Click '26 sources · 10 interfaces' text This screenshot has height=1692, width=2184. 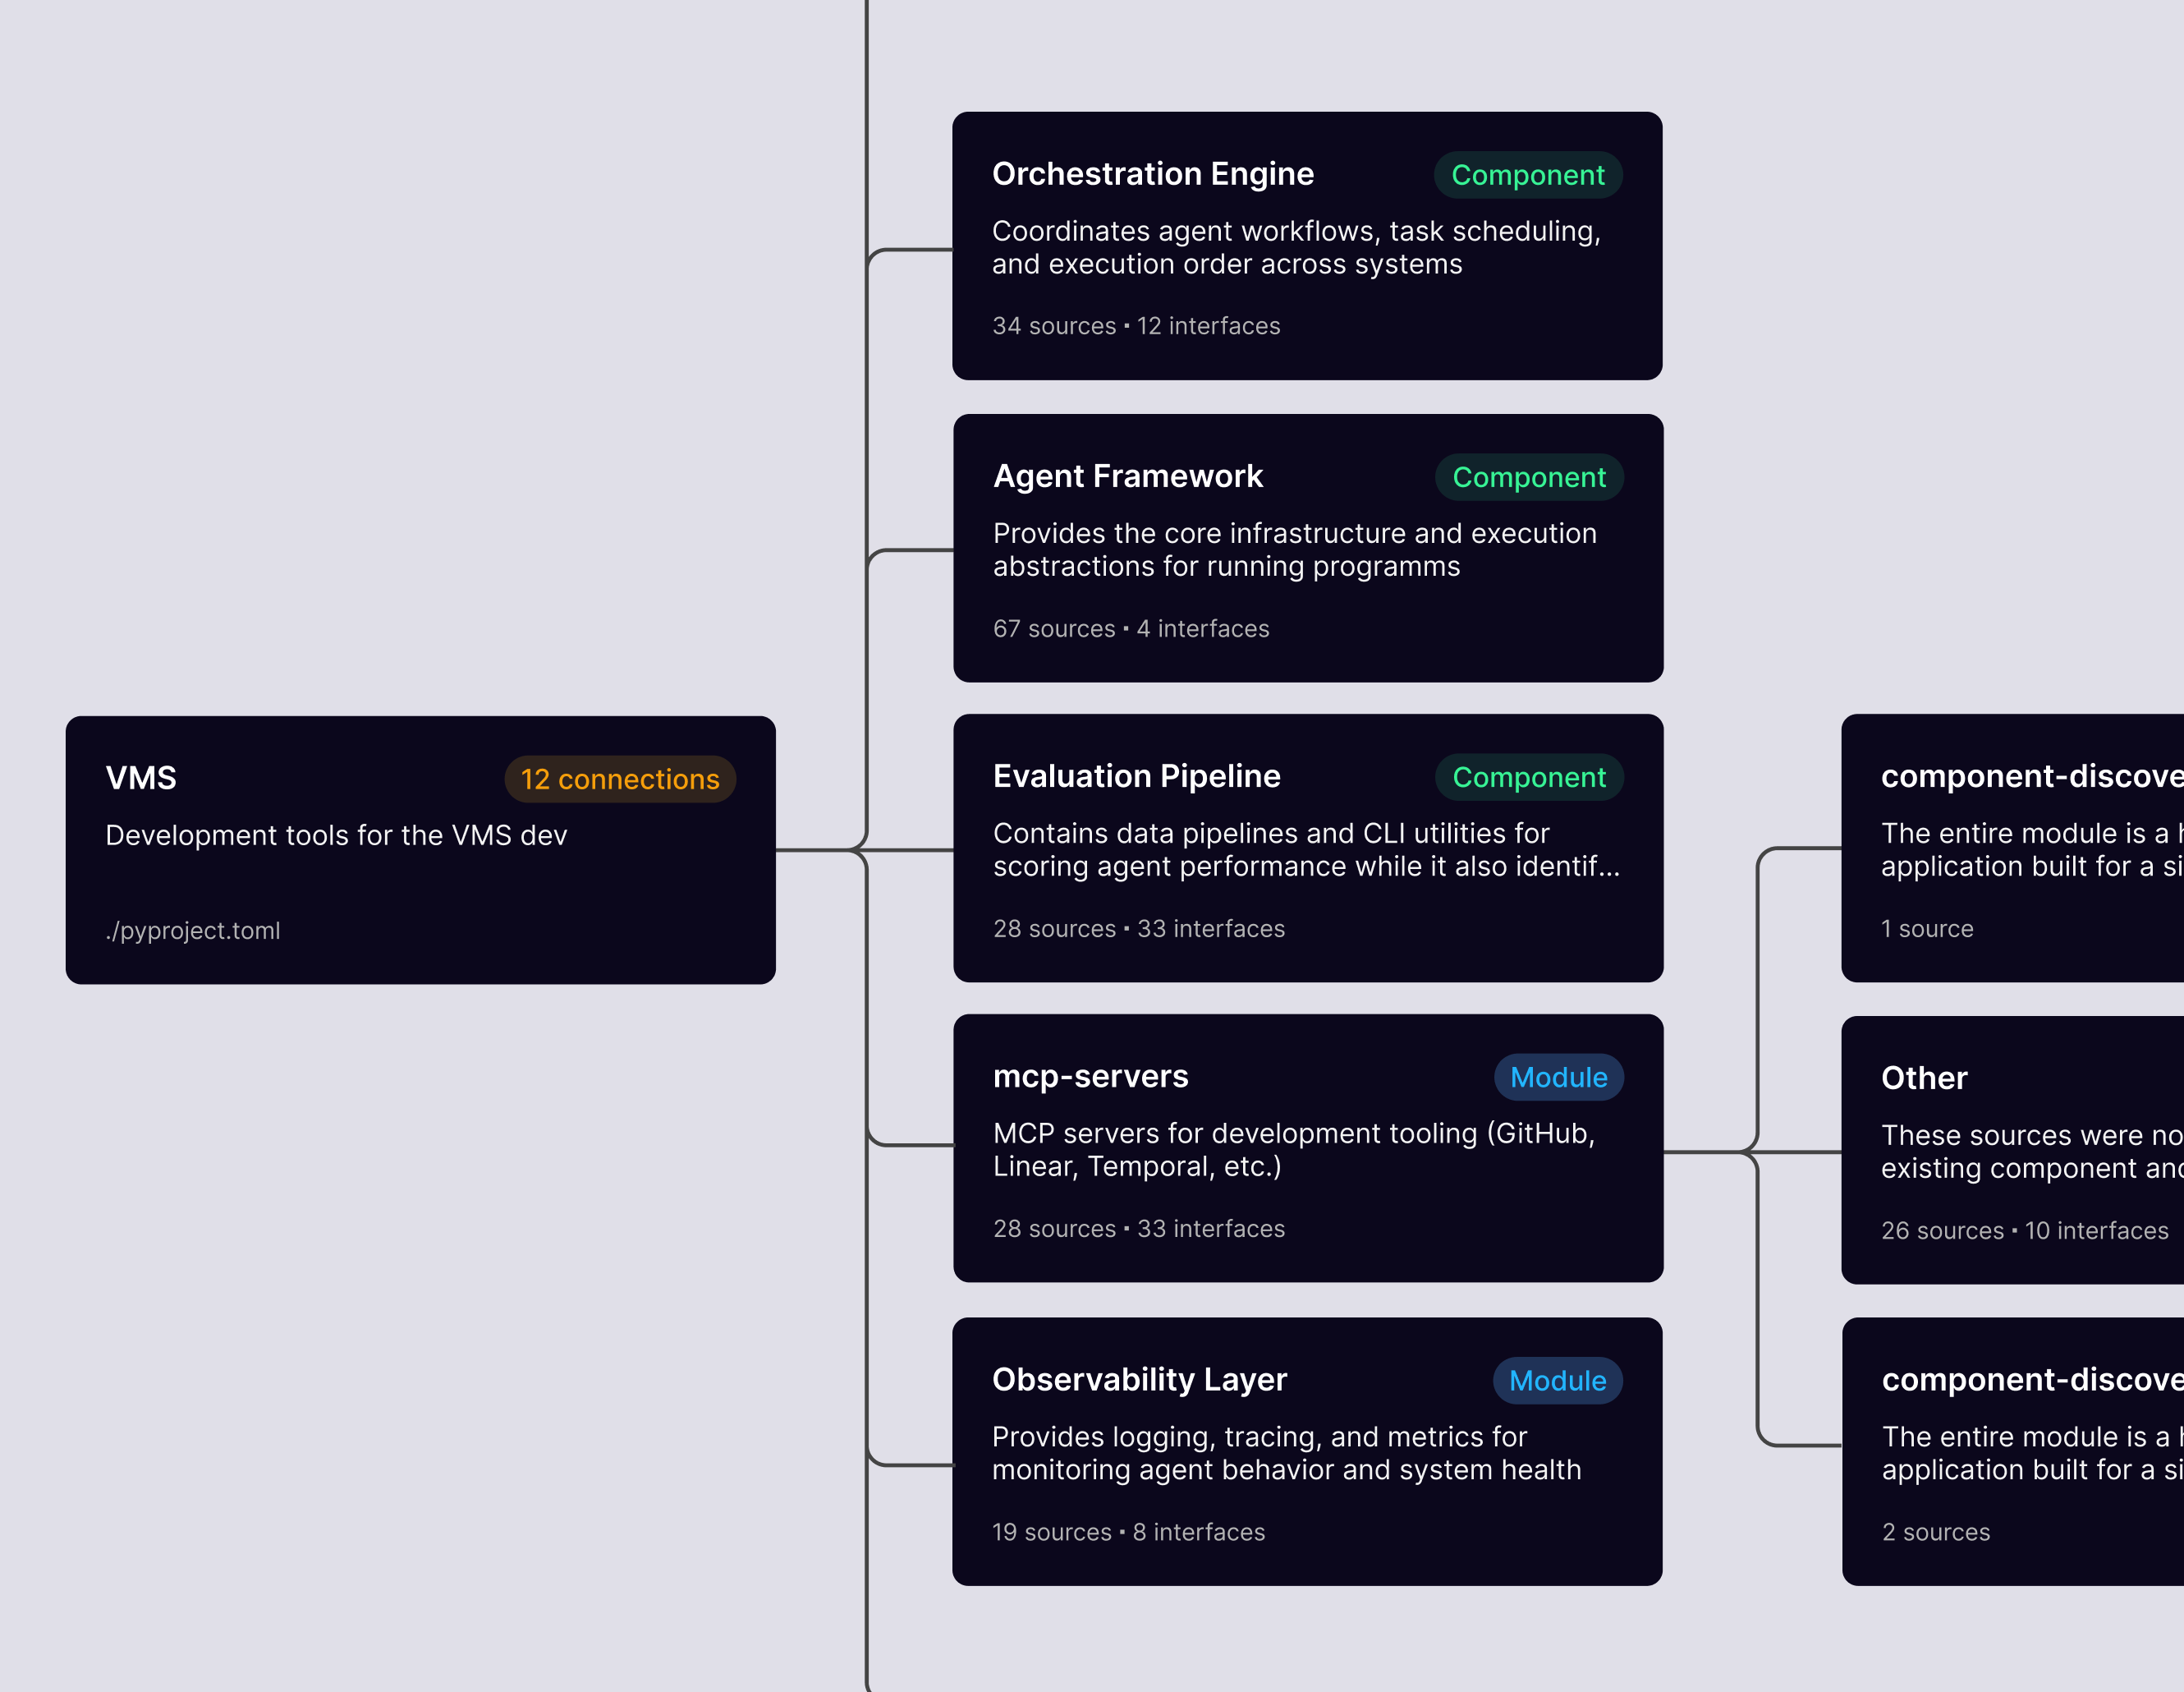pyautogui.click(x=2025, y=1230)
